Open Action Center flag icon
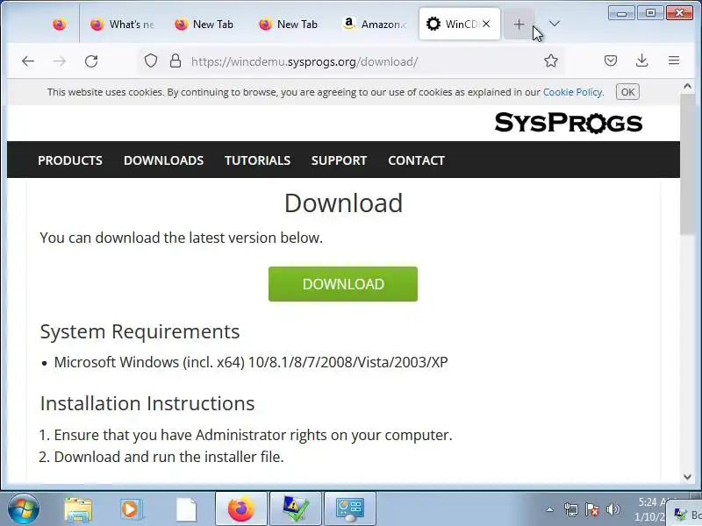 (591, 509)
